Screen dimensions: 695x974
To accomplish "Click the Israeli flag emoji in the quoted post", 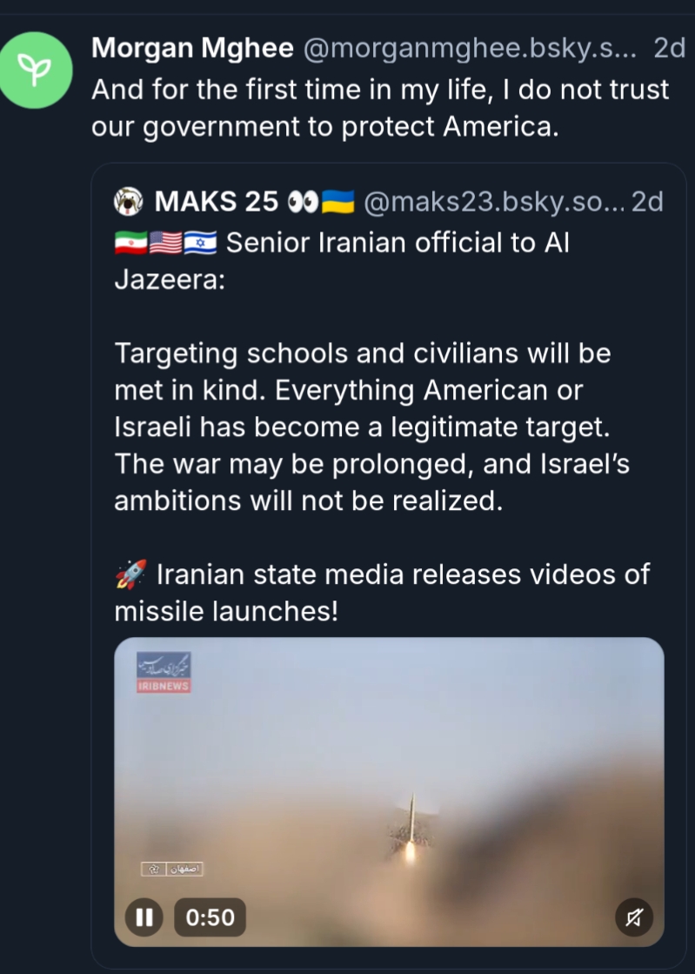I will tap(199, 243).
